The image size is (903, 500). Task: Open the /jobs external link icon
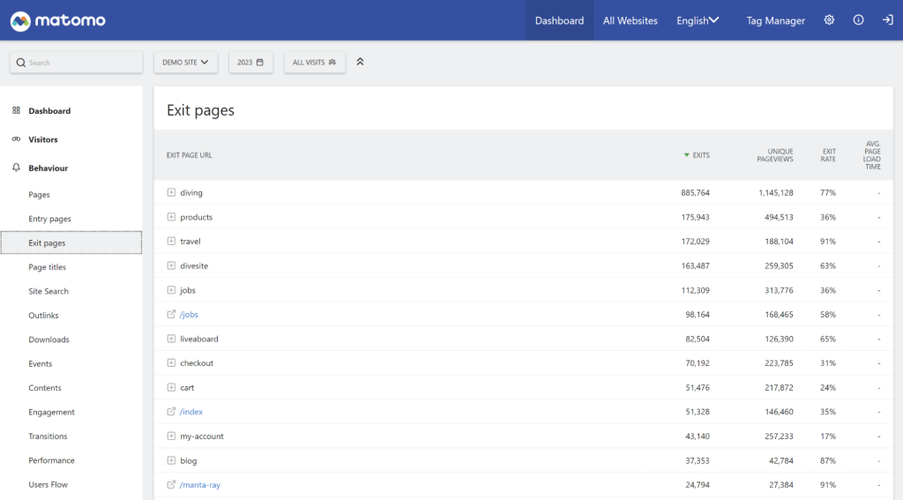171,315
